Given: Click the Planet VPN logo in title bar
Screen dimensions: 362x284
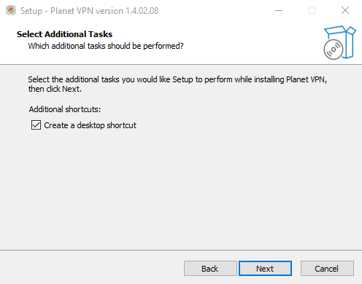Looking at the screenshot, I should pos(11,10).
